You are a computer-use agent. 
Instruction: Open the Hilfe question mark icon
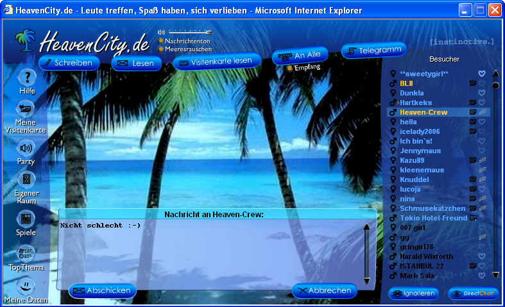point(27,78)
